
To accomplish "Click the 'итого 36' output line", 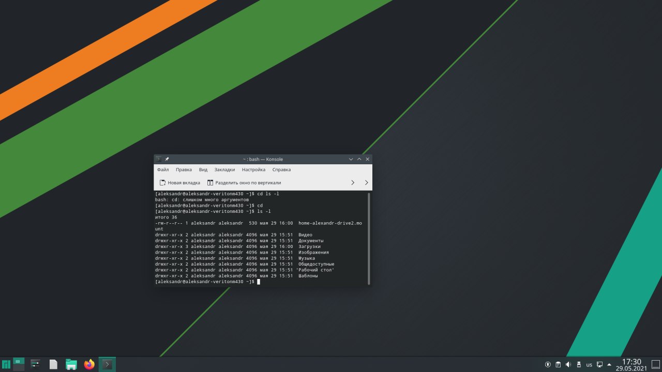I will pyautogui.click(x=166, y=217).
